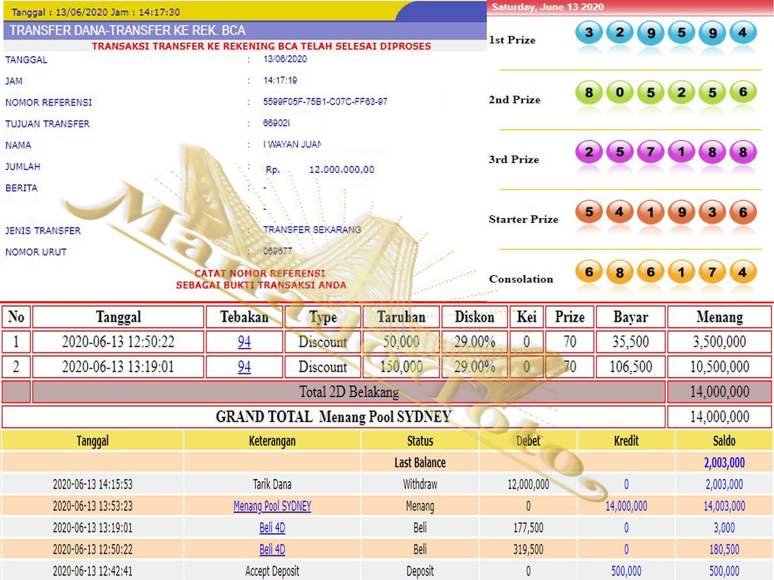Click the Keterangan column header
This screenshot has width=774, height=580.
(272, 441)
